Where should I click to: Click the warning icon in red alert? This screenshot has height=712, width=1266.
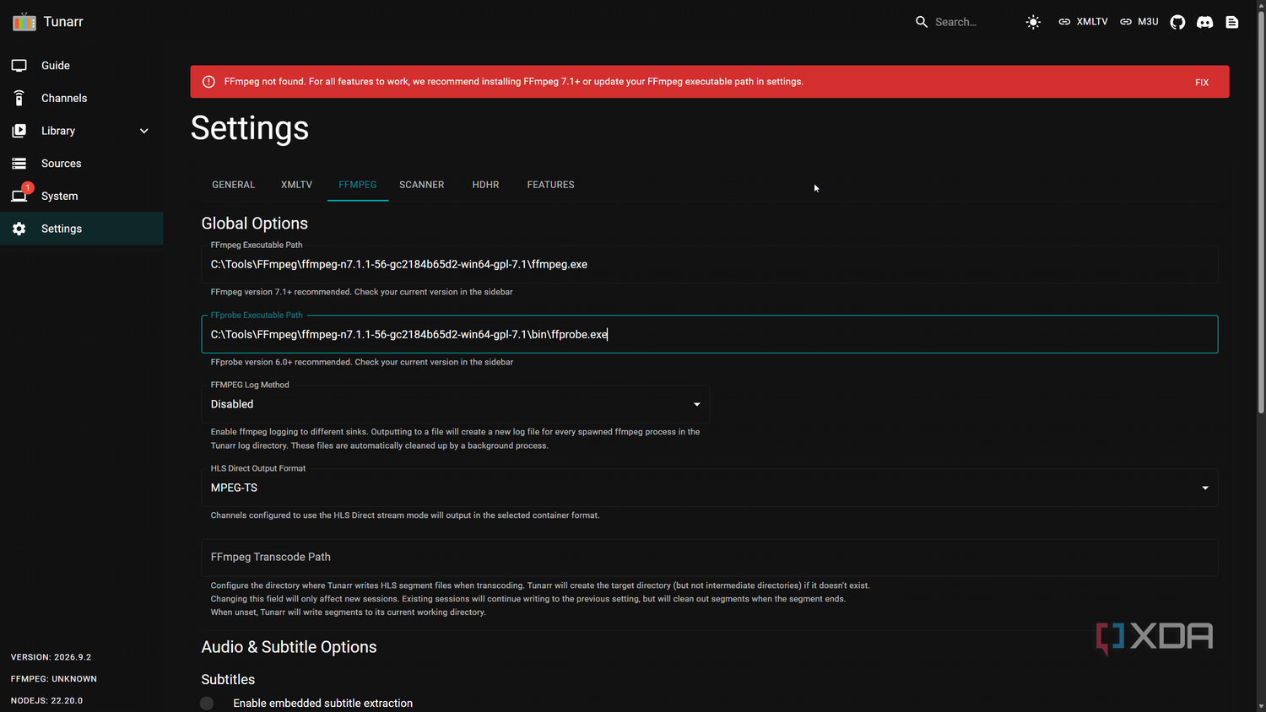point(208,82)
